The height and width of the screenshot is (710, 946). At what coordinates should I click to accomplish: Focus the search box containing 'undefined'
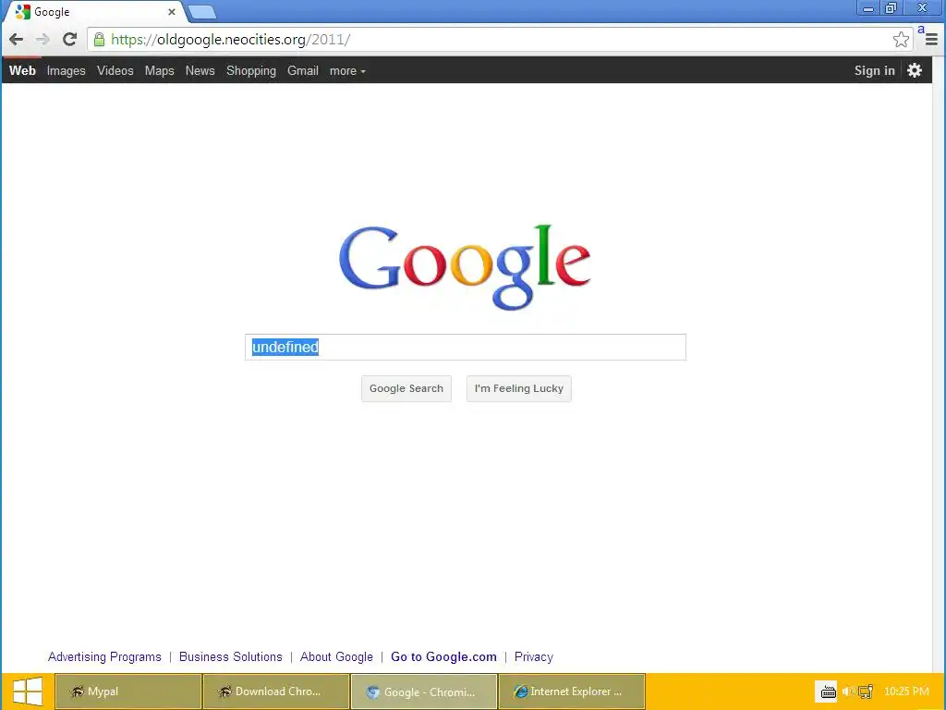point(466,348)
